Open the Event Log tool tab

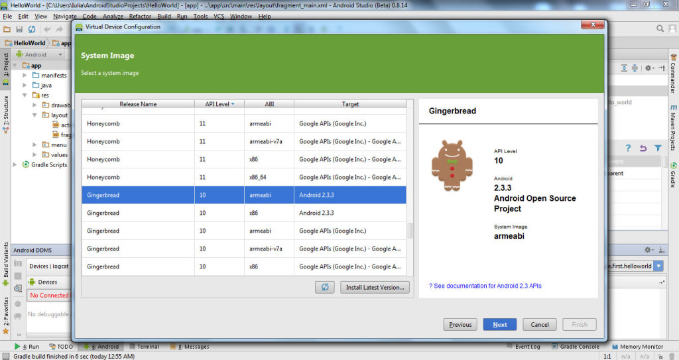point(524,347)
